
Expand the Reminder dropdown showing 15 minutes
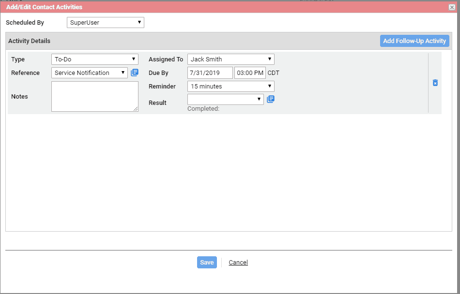[x=231, y=87]
